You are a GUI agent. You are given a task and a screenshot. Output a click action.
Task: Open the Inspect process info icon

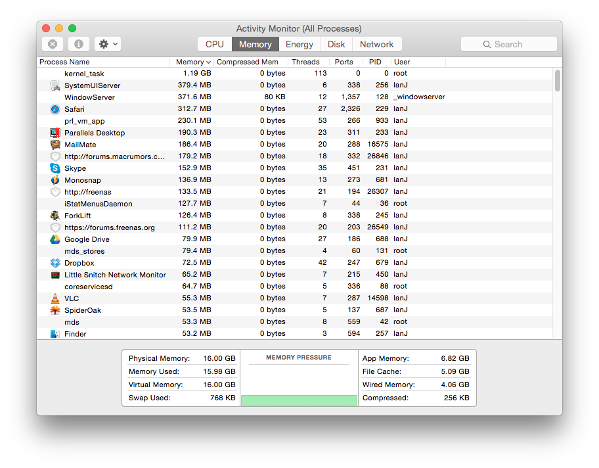(x=79, y=44)
